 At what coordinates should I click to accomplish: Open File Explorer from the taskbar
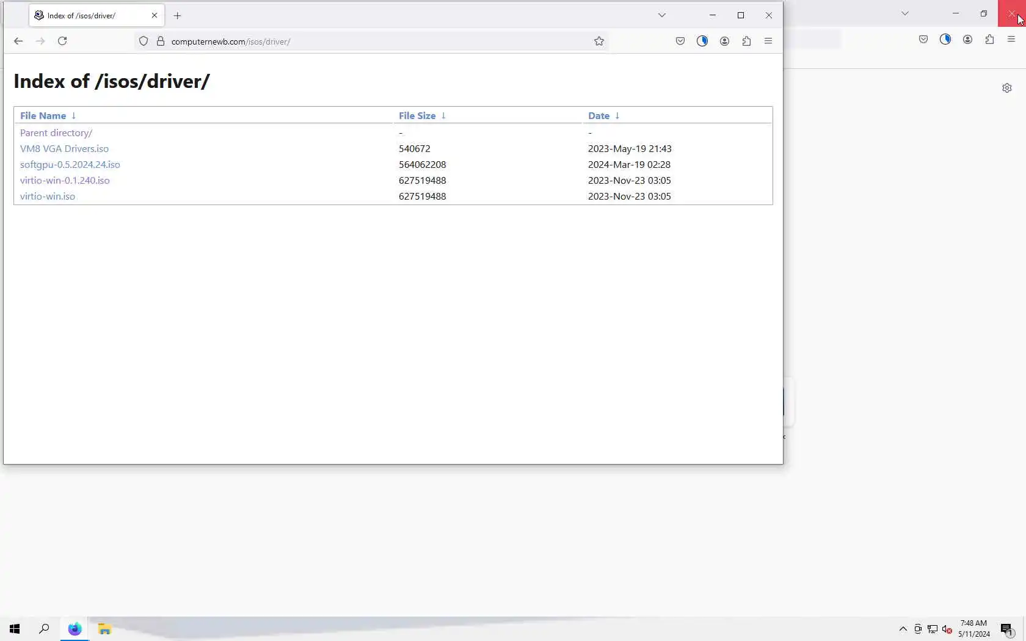coord(104,629)
